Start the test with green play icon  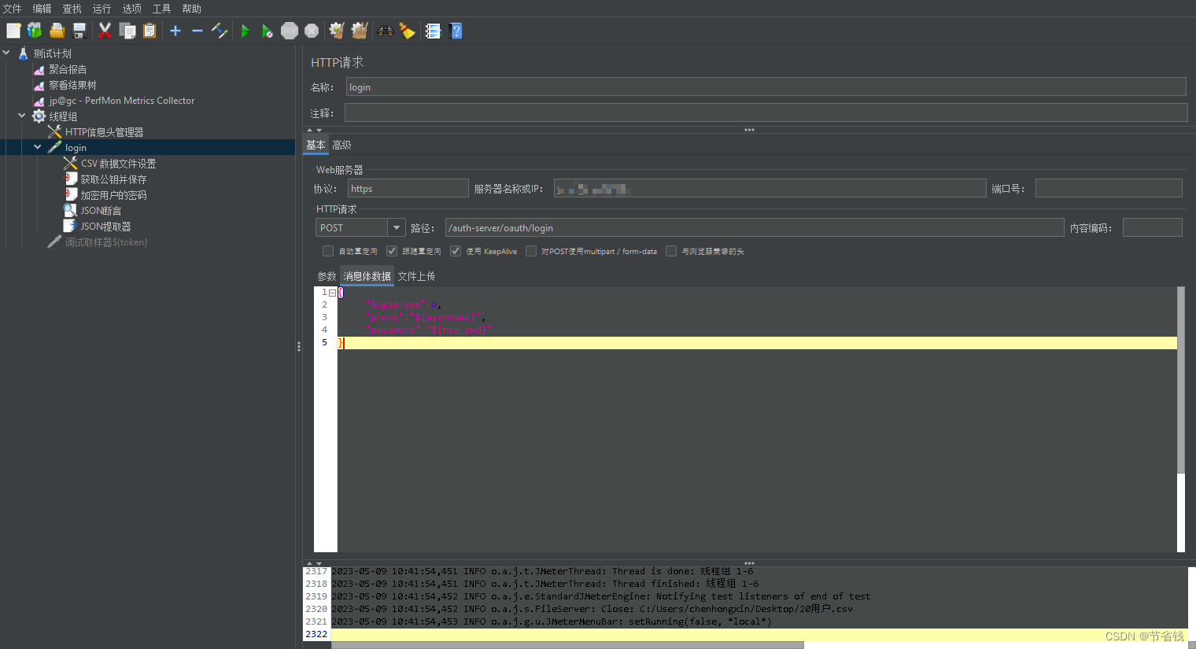click(245, 31)
